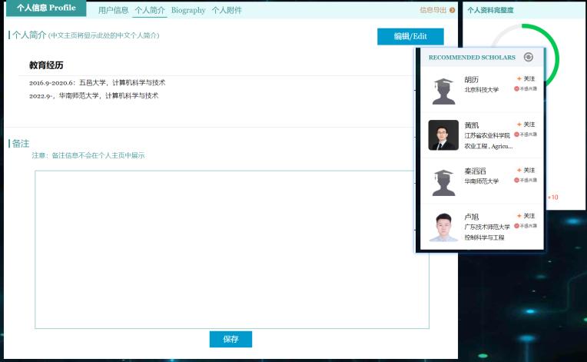Click the follow plus icon for 黄凯
Image resolution: width=587 pixels, height=362 pixels.
[x=519, y=125]
